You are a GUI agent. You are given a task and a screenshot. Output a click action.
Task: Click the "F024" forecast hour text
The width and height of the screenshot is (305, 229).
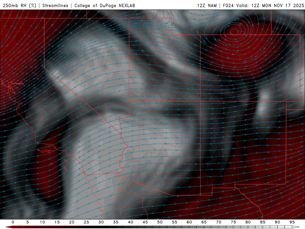[x=228, y=5]
